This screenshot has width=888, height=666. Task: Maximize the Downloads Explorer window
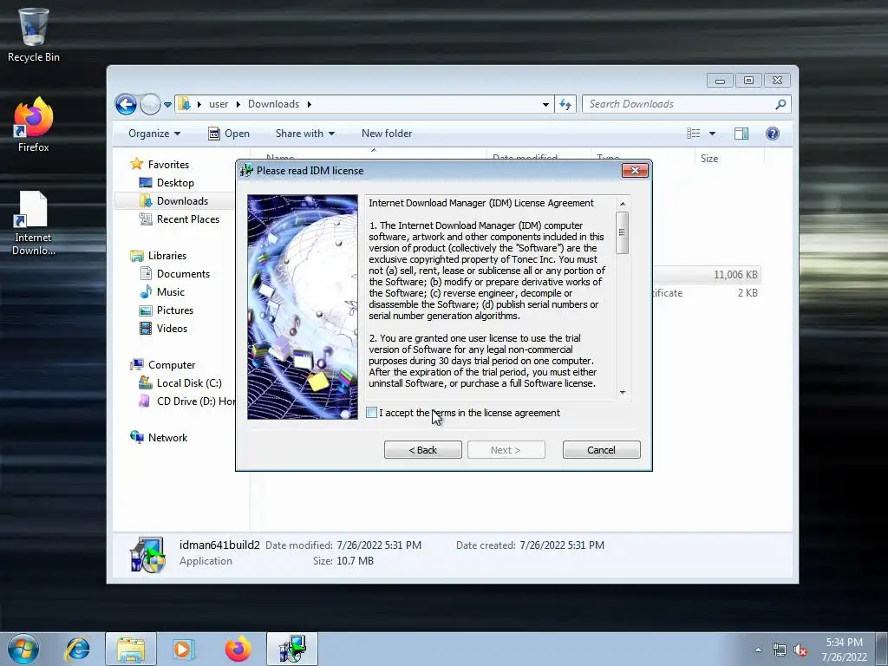748,81
